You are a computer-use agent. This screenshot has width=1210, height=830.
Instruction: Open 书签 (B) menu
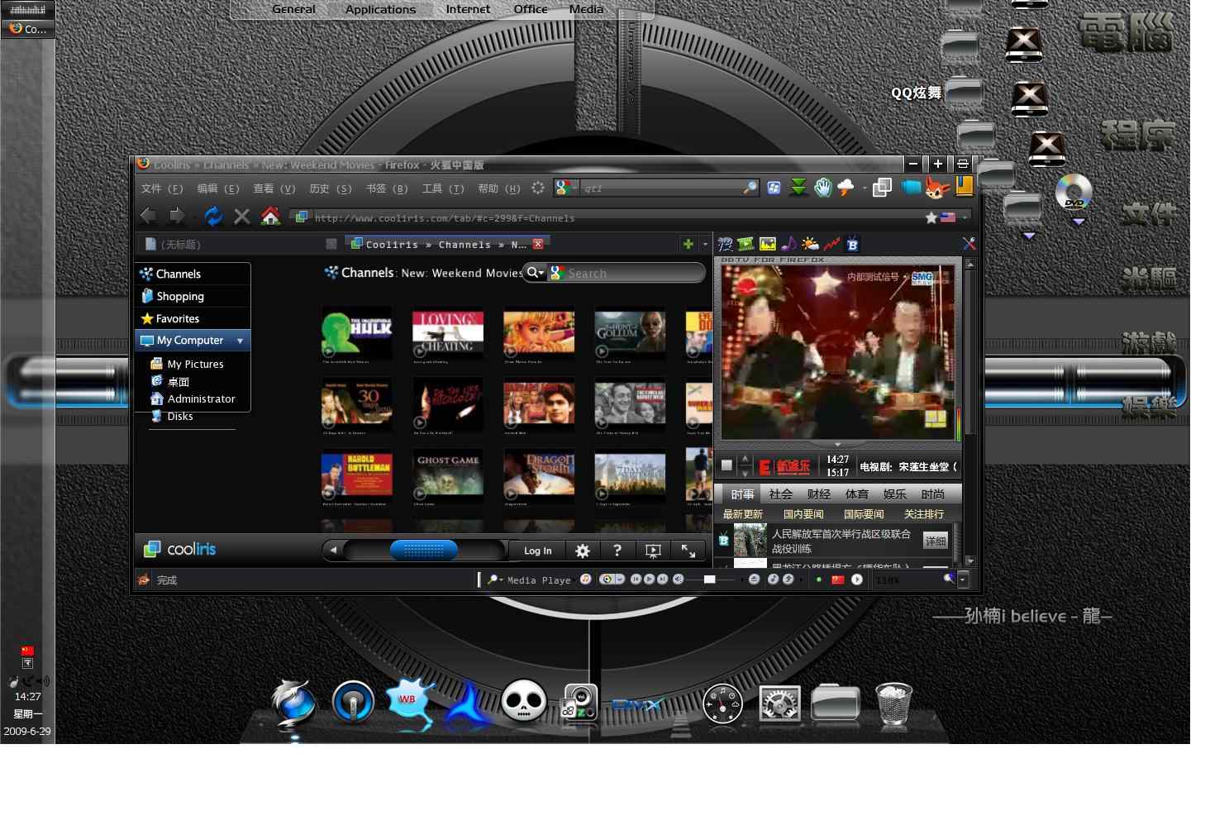(x=388, y=188)
